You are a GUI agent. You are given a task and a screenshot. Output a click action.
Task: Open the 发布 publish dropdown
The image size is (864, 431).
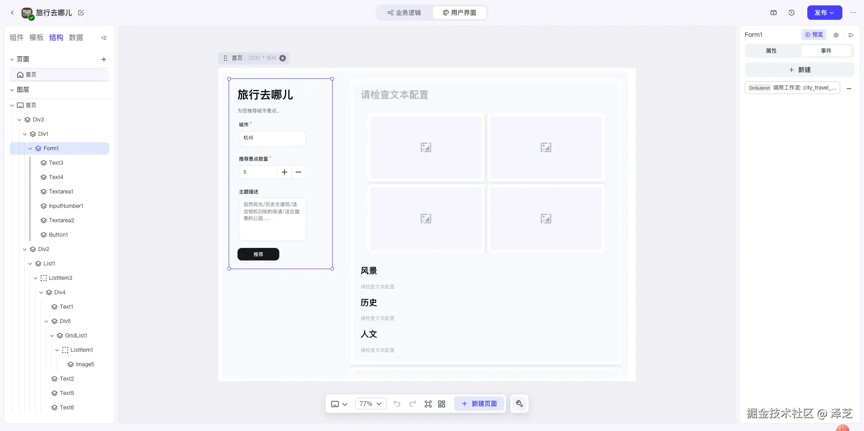[824, 13]
